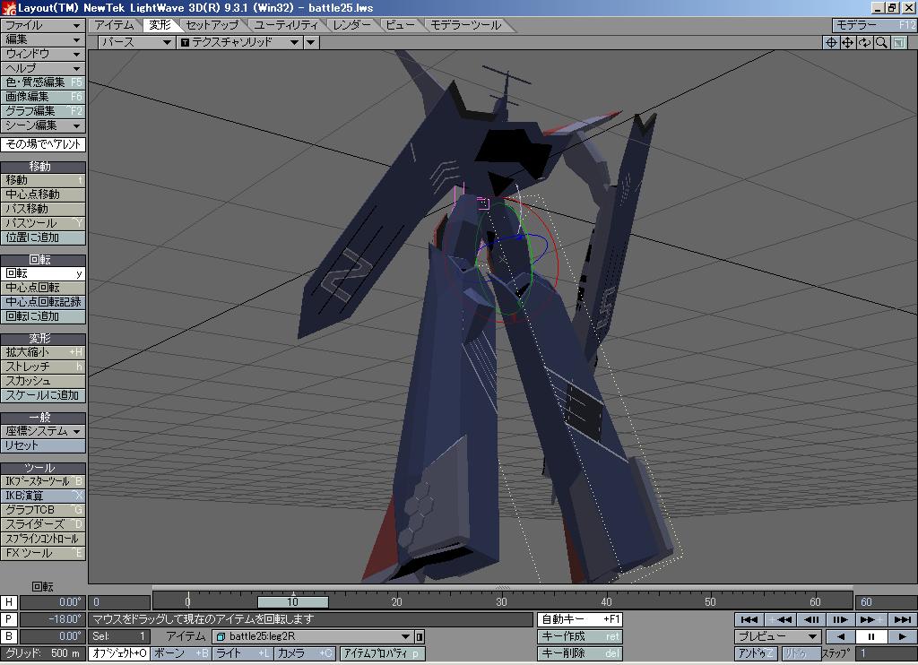Open the ファイル (File) dropdown menu
The image size is (918, 665).
point(43,25)
